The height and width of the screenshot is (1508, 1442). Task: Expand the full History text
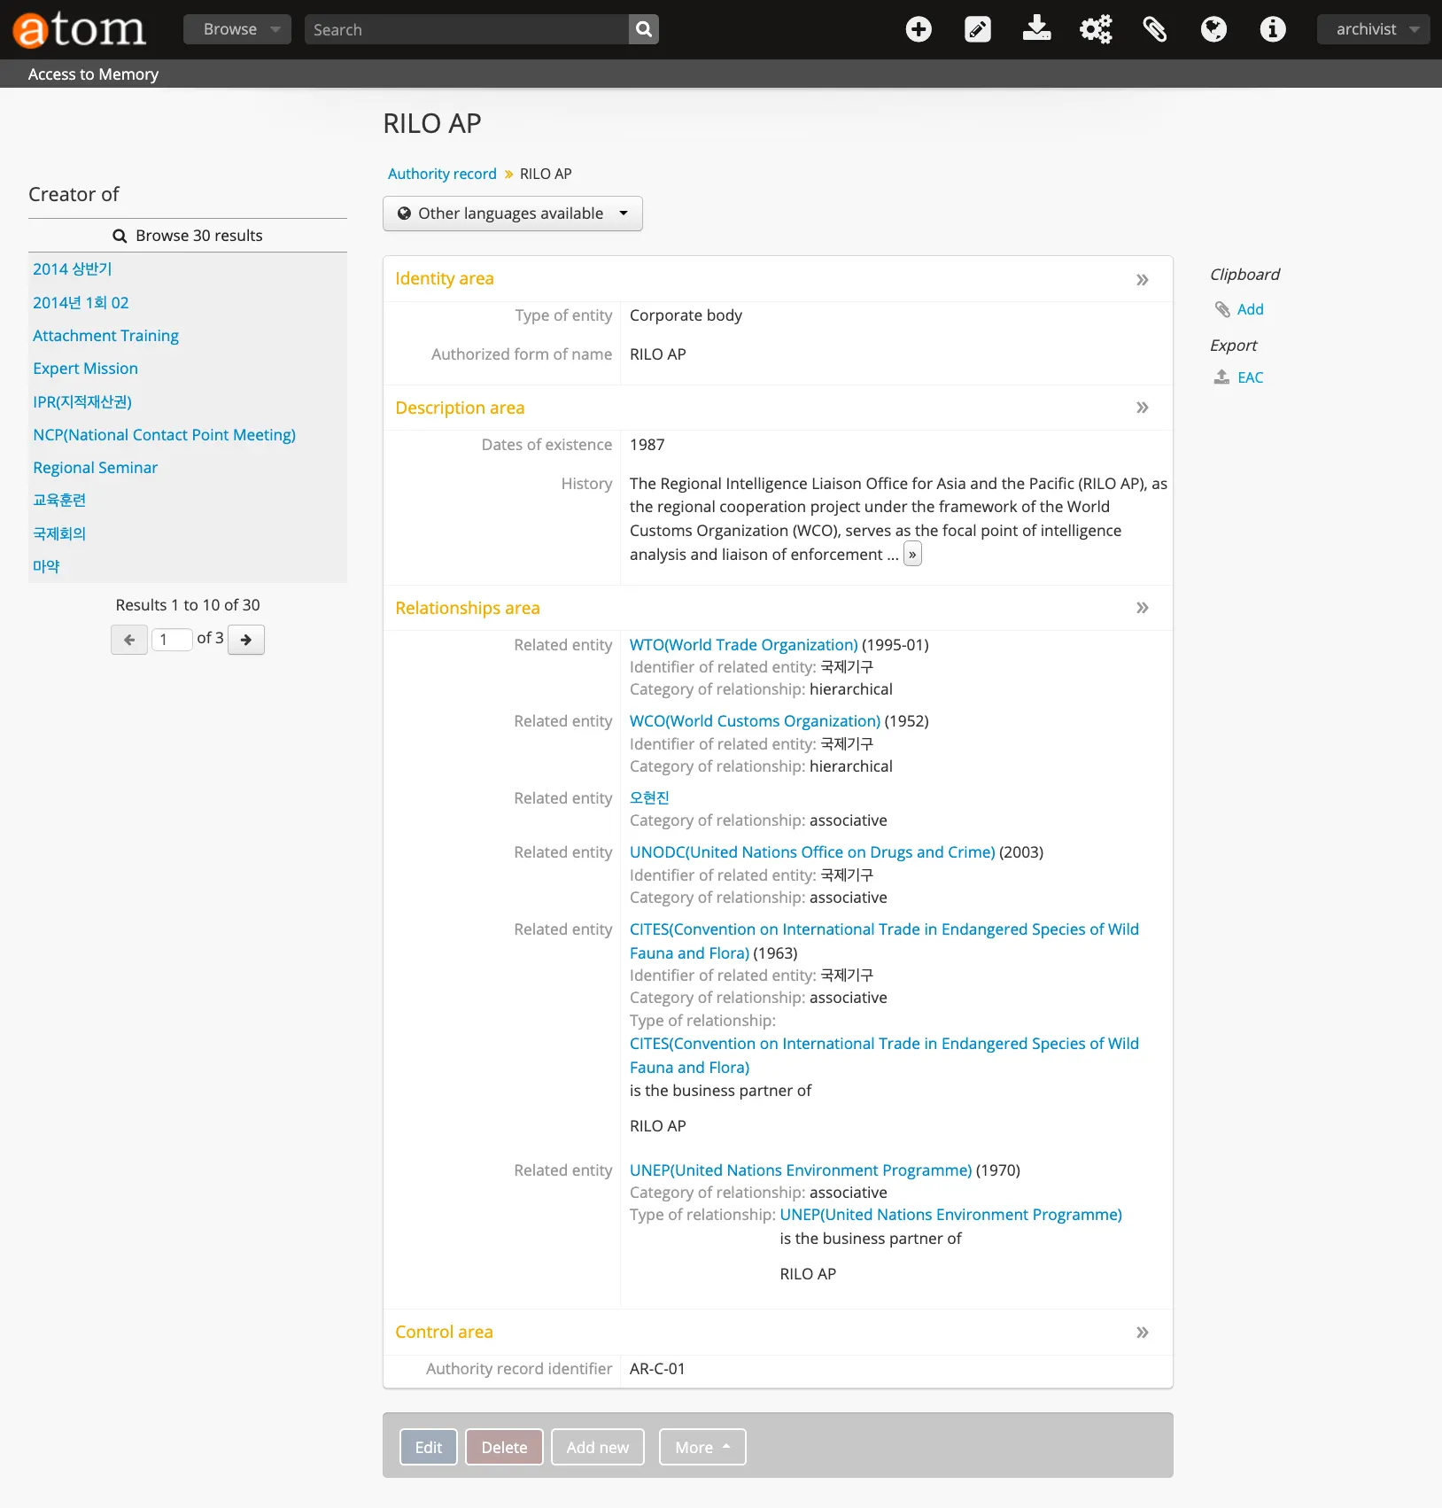click(912, 555)
